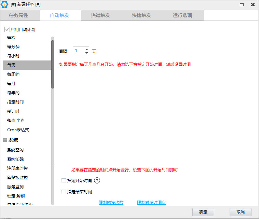The width and height of the screenshot is (259, 219).
Task: Enable the 指定开始时间 checkbox
Action: (x=64, y=180)
